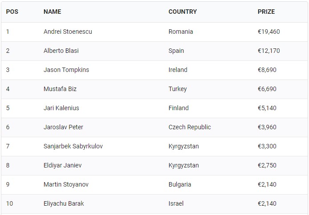Click the PRIZE column header
309x215 pixels.
[266, 12]
